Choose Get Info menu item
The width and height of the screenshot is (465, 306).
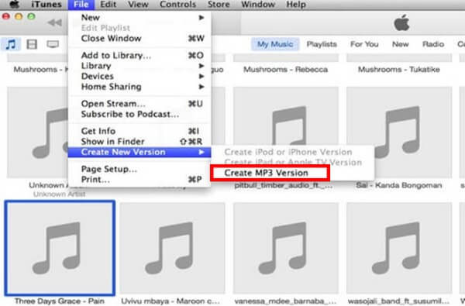pyautogui.click(x=139, y=131)
